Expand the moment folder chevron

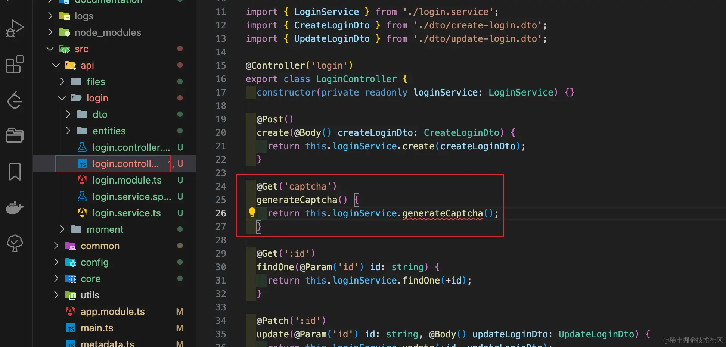(x=62, y=229)
